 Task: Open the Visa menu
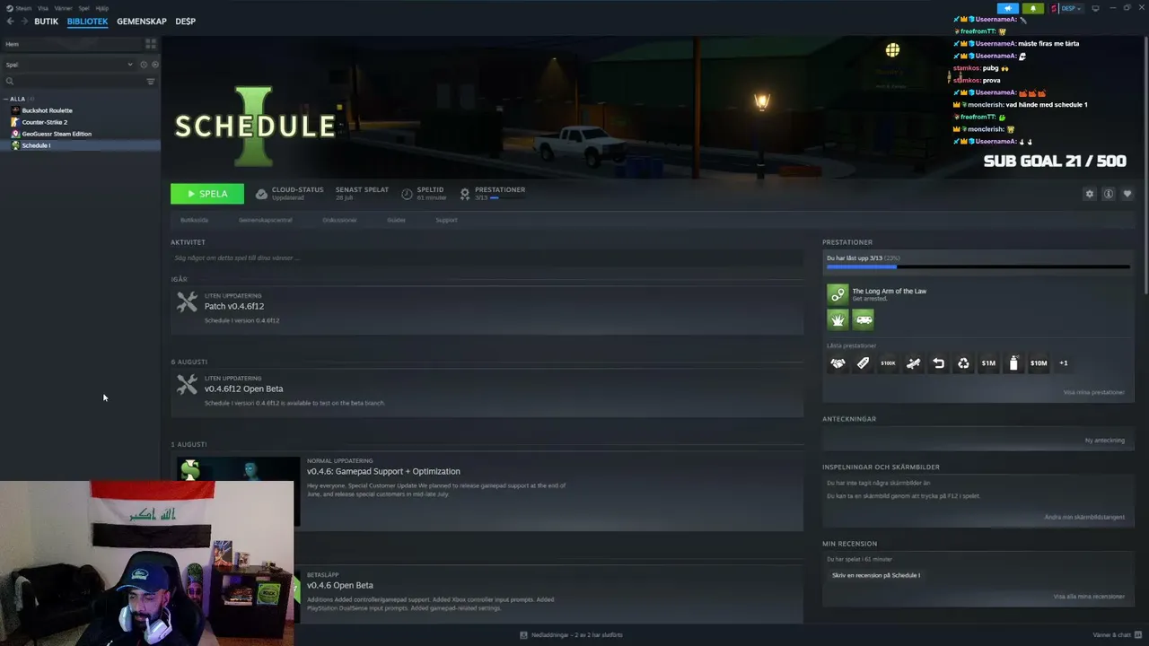[43, 8]
